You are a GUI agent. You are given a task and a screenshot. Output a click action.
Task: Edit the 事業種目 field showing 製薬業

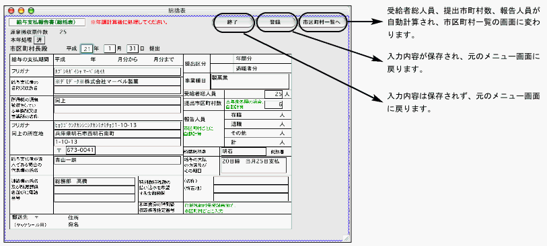(x=250, y=81)
